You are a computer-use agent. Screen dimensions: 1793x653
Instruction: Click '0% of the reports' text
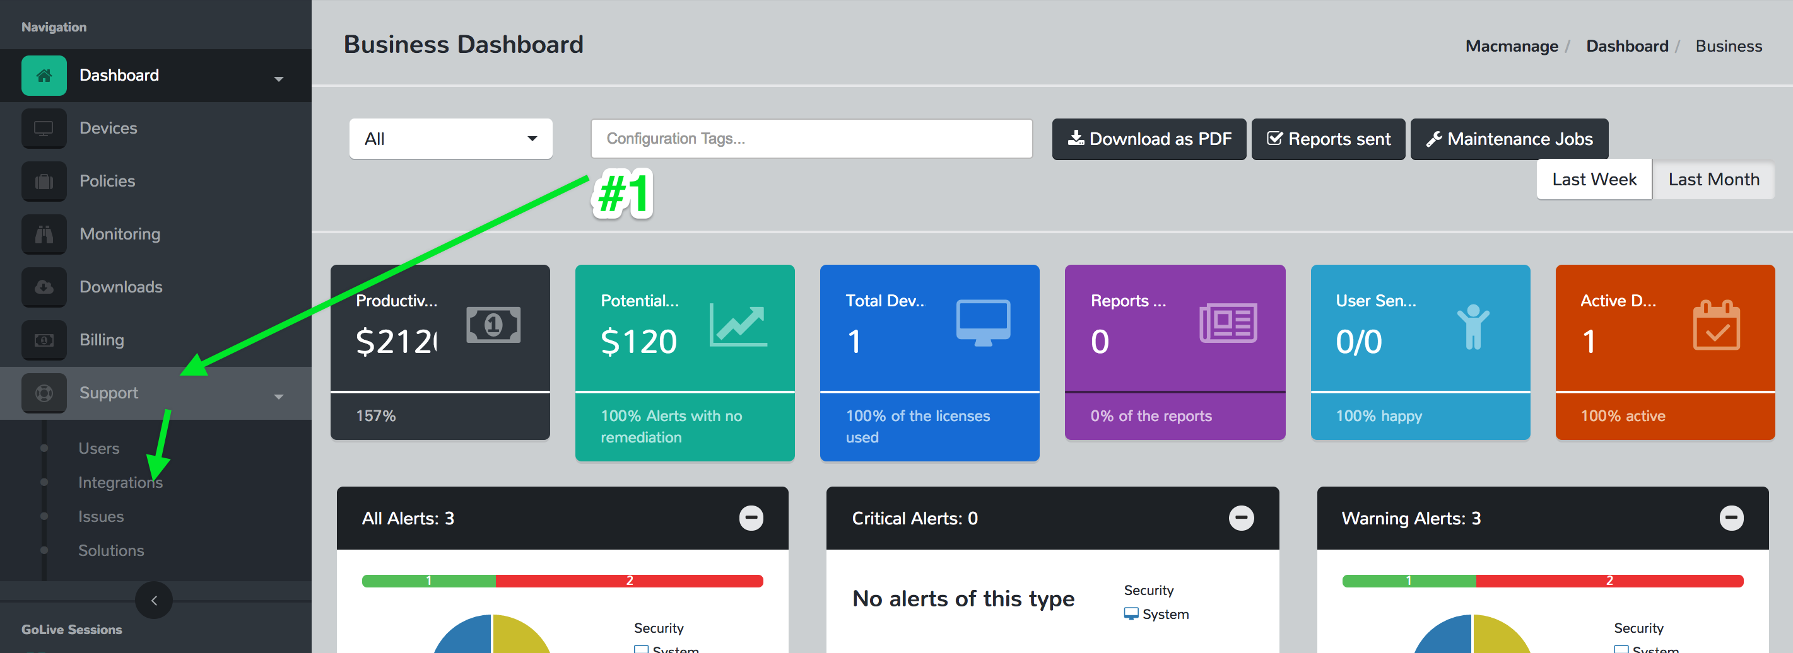[1151, 416]
